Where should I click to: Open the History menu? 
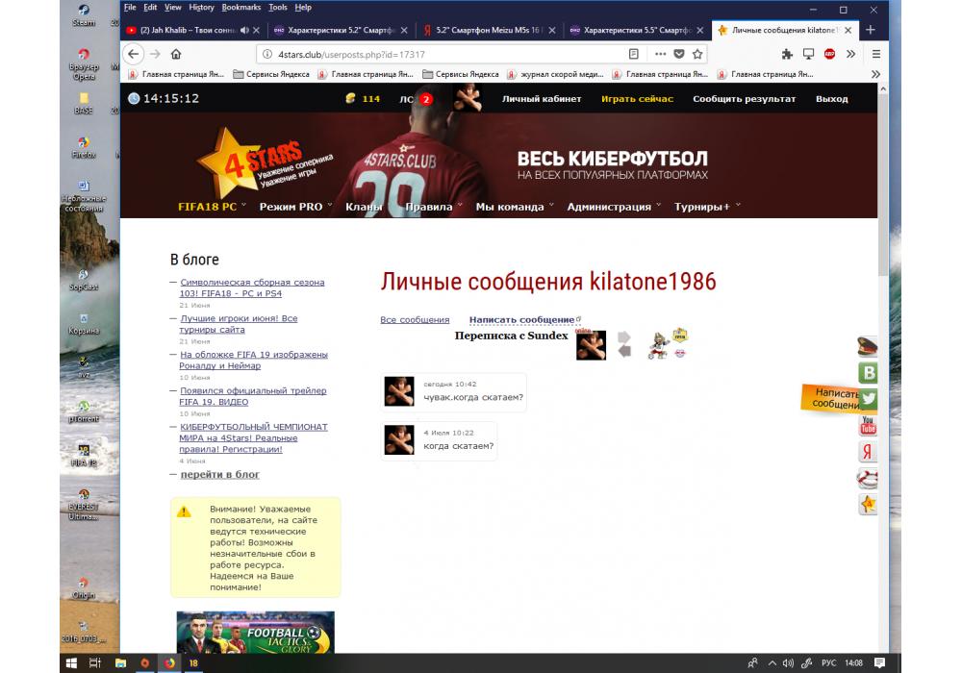pos(201,8)
